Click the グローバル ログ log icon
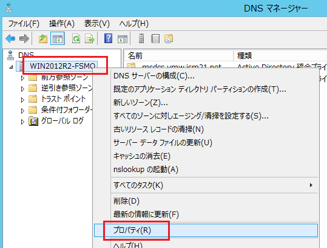This screenshot has height=248, width=327. click(x=33, y=121)
